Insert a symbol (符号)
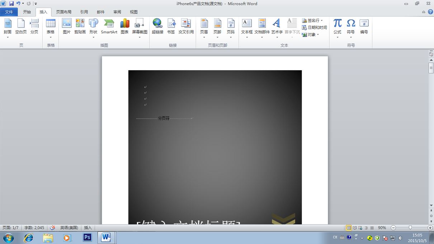The width and height of the screenshot is (434, 244). pyautogui.click(x=351, y=29)
